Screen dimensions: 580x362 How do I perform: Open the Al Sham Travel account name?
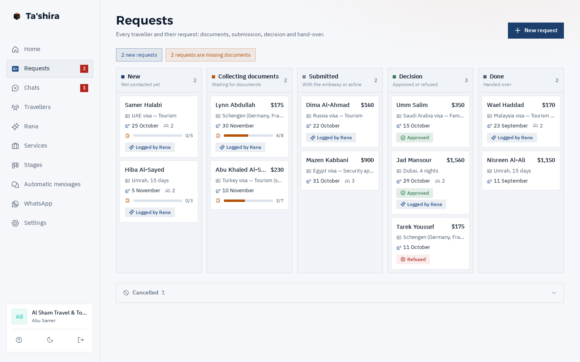pos(60,313)
